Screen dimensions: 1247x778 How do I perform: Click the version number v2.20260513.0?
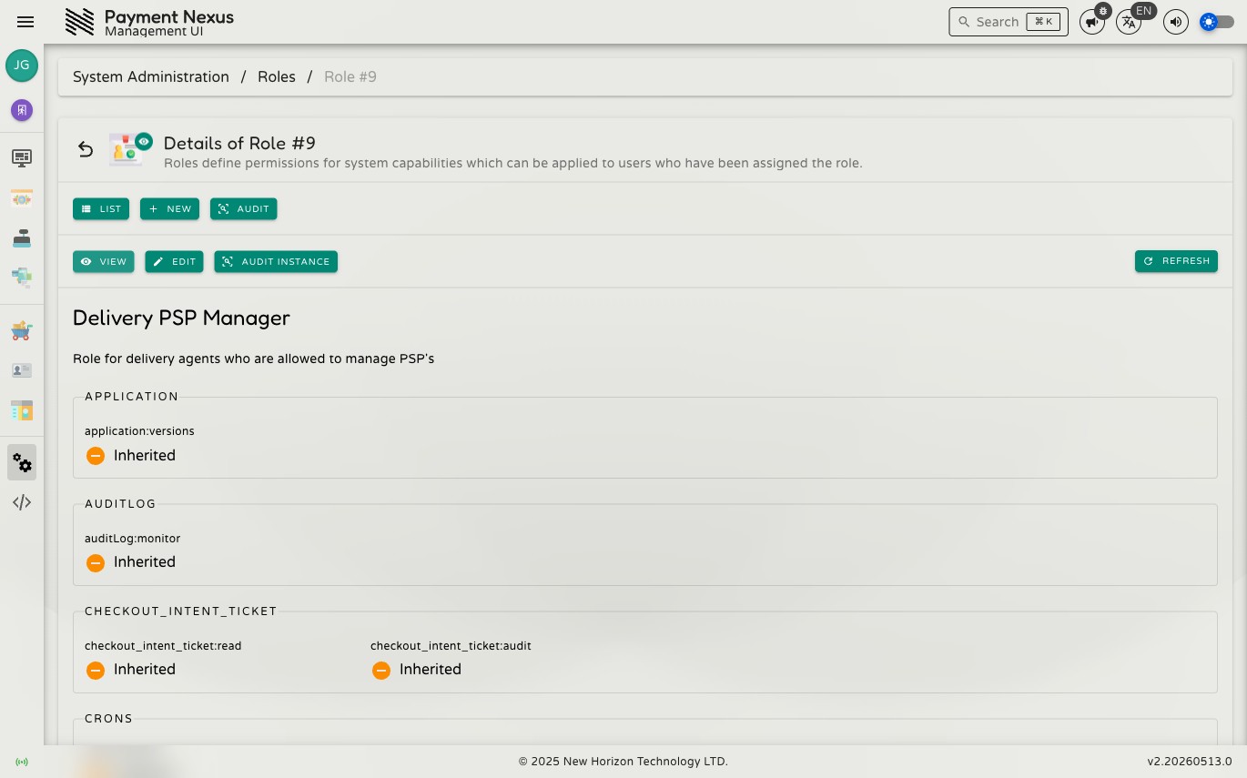pos(1189,762)
